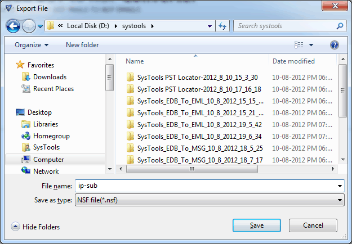The height and width of the screenshot is (244, 352).
Task: Click the file list scroll down arrow
Action: [343, 160]
